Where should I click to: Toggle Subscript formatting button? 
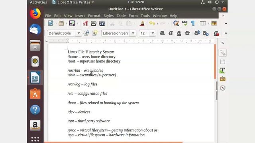pyautogui.click(x=206, y=33)
